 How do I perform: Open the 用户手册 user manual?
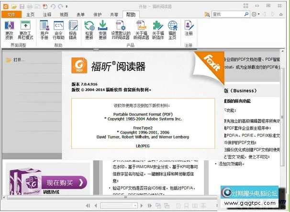click(x=45, y=30)
